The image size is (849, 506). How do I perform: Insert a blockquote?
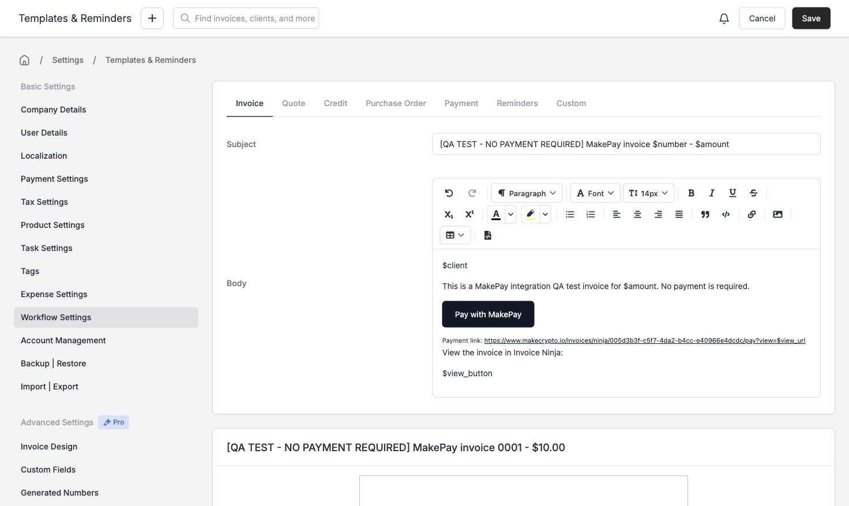[705, 215]
